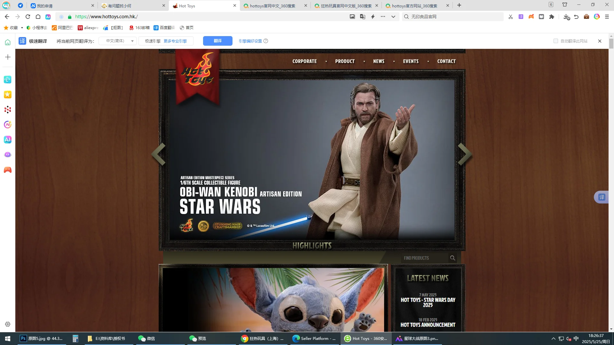Open the Stitch highlight image
The width and height of the screenshot is (614, 345).
pos(273,299)
